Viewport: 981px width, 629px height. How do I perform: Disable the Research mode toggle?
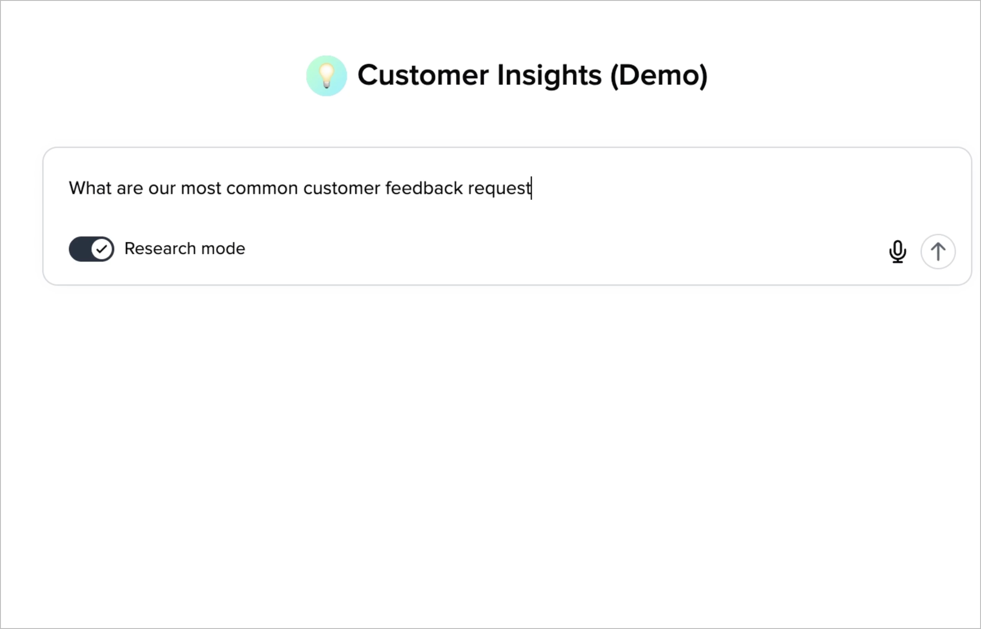click(x=91, y=249)
